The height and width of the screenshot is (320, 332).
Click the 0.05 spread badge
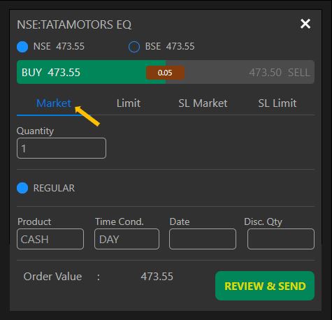coord(165,73)
